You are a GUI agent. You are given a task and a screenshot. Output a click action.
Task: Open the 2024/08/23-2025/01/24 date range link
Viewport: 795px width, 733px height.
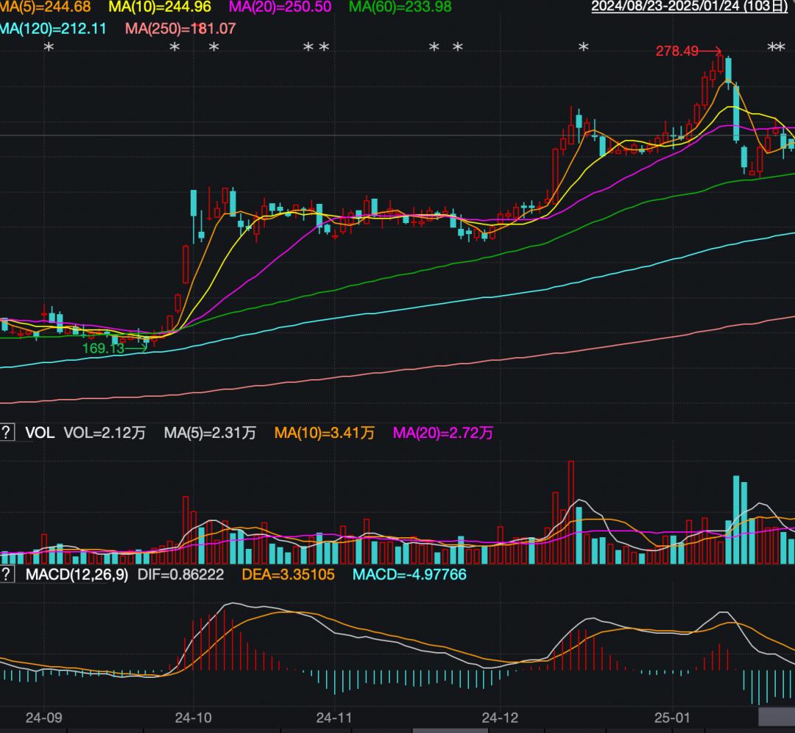[690, 7]
